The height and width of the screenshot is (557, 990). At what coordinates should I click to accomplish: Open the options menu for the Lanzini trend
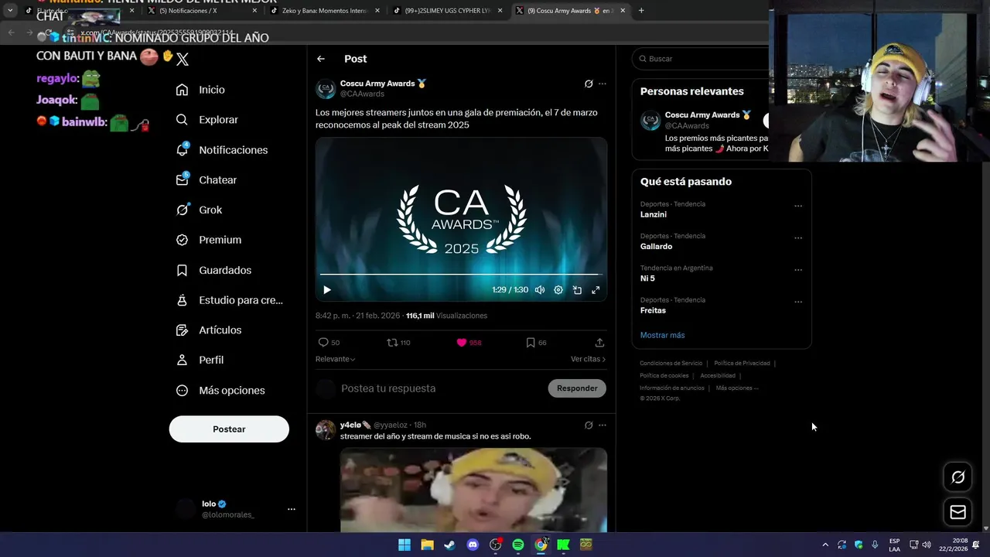click(x=798, y=207)
